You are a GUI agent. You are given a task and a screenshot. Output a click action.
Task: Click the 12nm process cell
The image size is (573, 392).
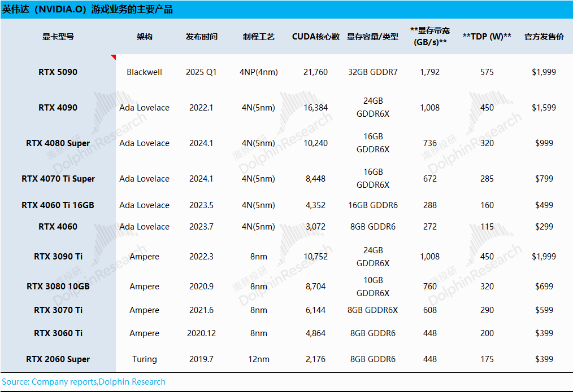click(259, 359)
